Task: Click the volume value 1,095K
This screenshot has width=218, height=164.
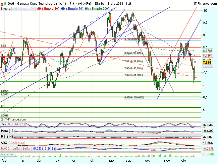Action: click(208, 154)
